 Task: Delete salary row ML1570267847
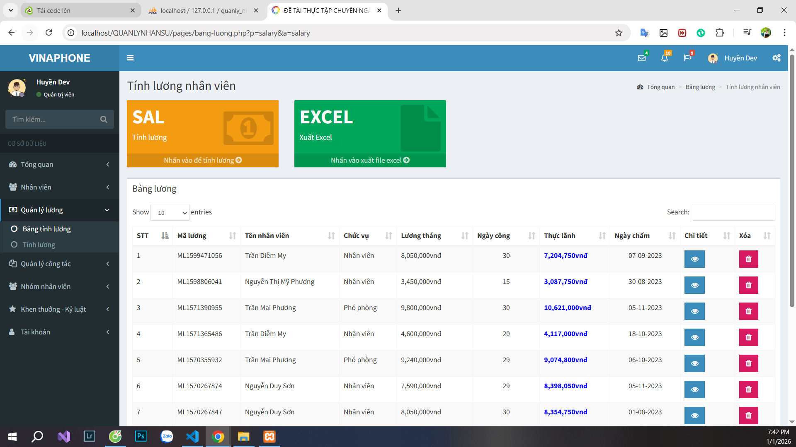[748, 416]
